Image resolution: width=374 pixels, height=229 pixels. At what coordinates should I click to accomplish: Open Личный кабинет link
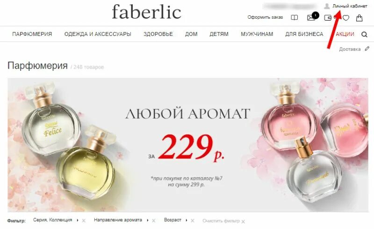(350, 6)
